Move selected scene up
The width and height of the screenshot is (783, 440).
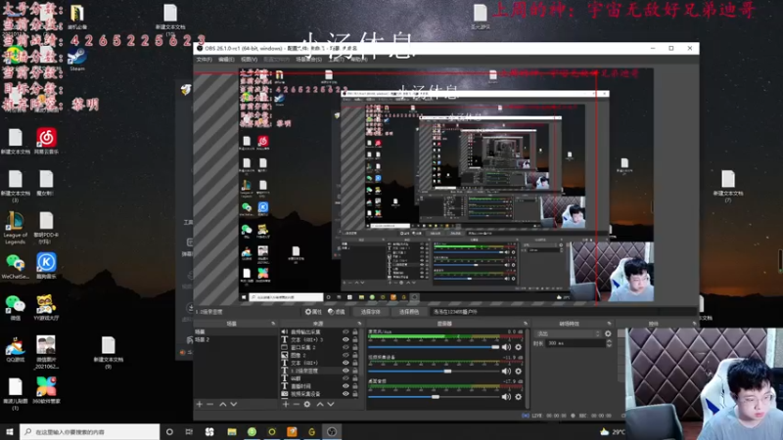point(223,404)
